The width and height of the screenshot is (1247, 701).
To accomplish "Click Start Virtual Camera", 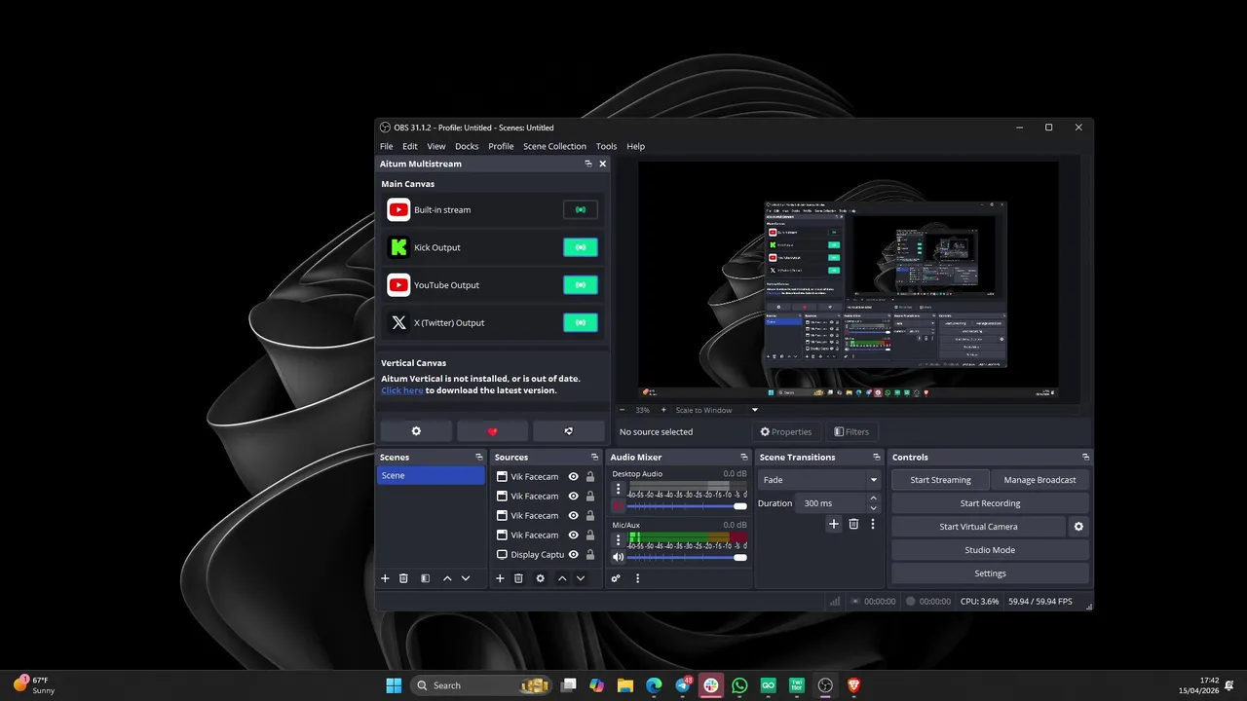I will (x=978, y=527).
